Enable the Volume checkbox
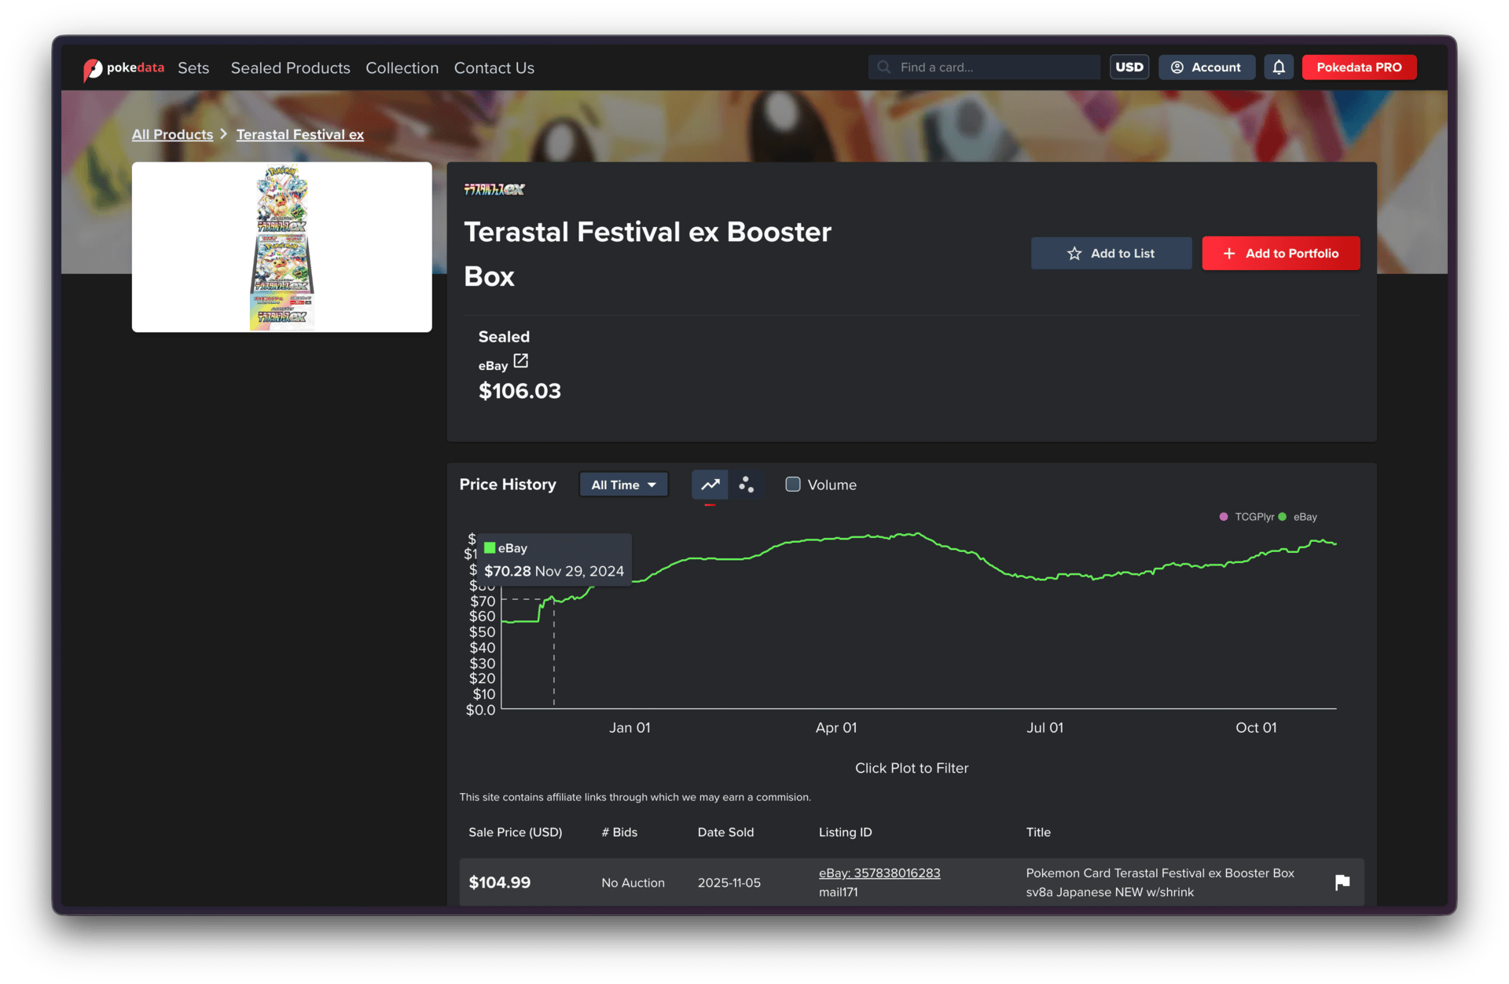1509x984 pixels. click(793, 485)
